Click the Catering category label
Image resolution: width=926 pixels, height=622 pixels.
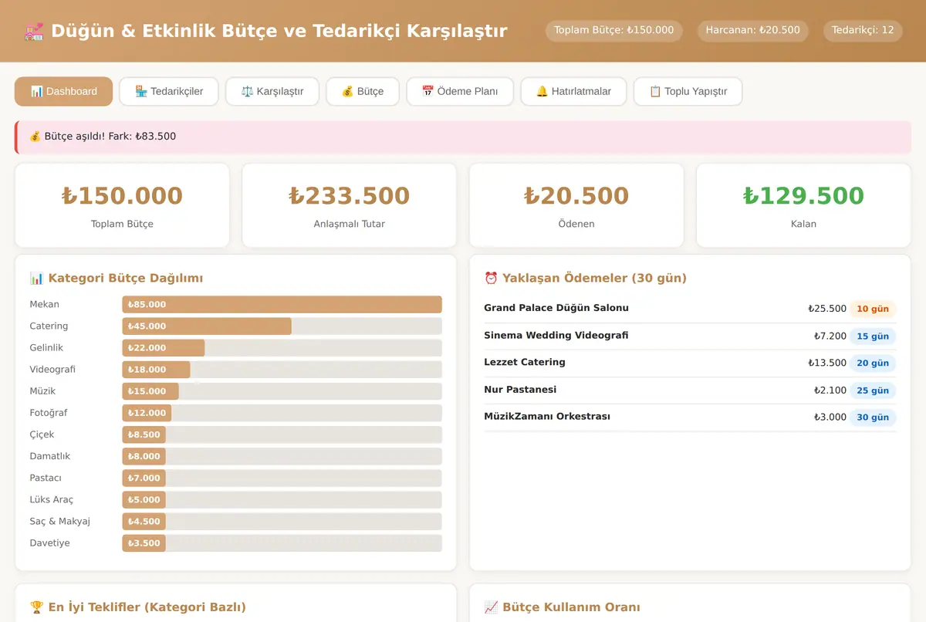(49, 326)
